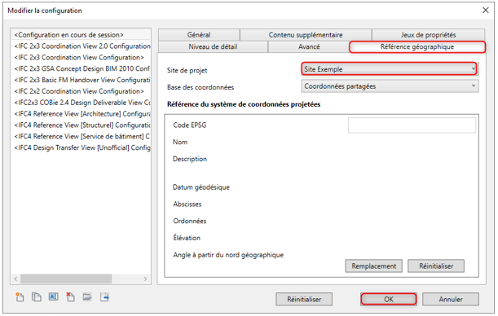This screenshot has width=498, height=316.
Task: Go to the Jeux de propriétés tab
Action: click(428, 34)
